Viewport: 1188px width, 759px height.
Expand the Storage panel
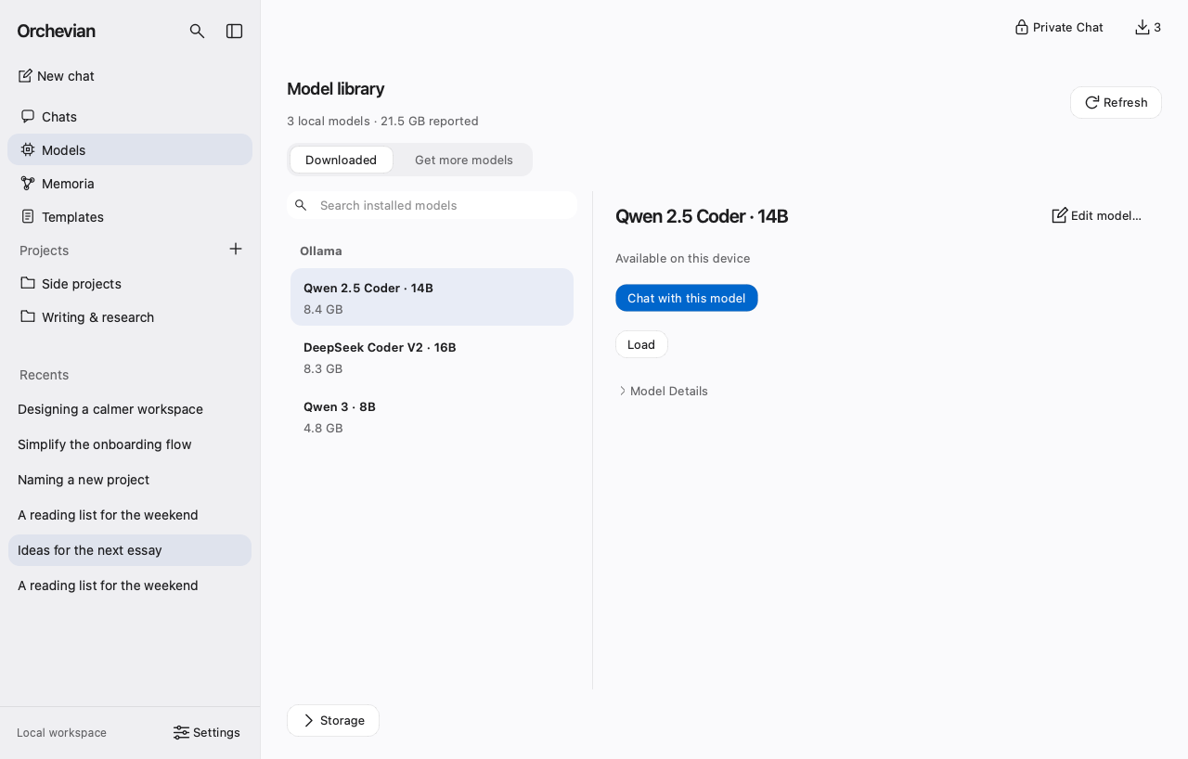click(333, 721)
